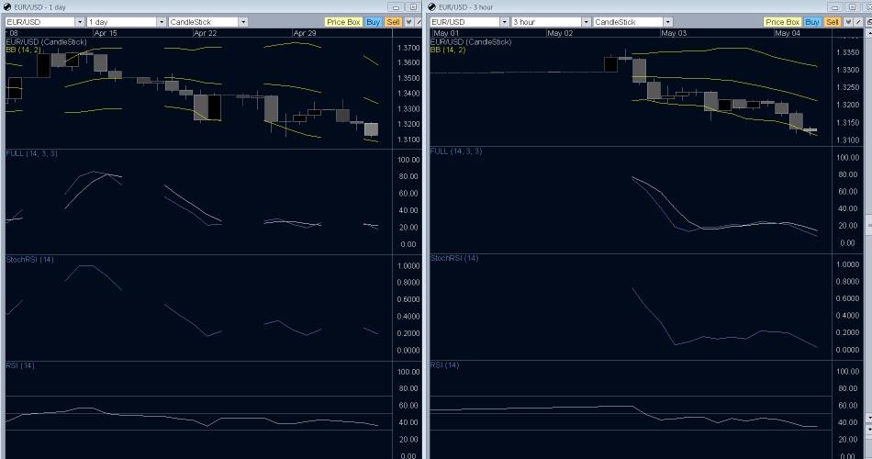The image size is (872, 459).
Task: Minimize the EUR/USD 3 hour window
Action: 834,7
